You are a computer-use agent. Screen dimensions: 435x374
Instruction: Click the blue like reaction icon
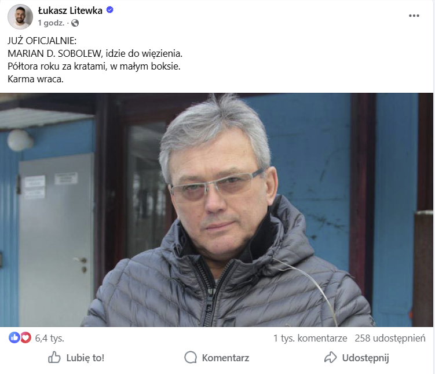[x=14, y=338]
